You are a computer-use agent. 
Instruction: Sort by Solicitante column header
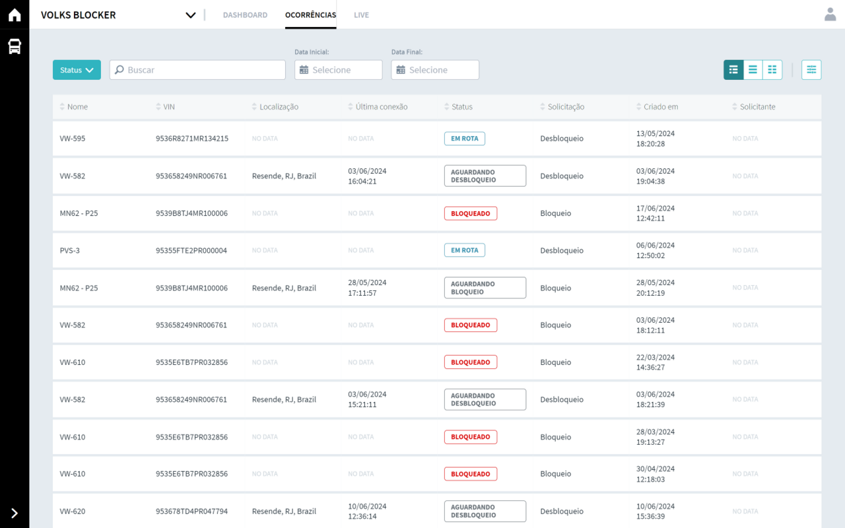pos(754,107)
